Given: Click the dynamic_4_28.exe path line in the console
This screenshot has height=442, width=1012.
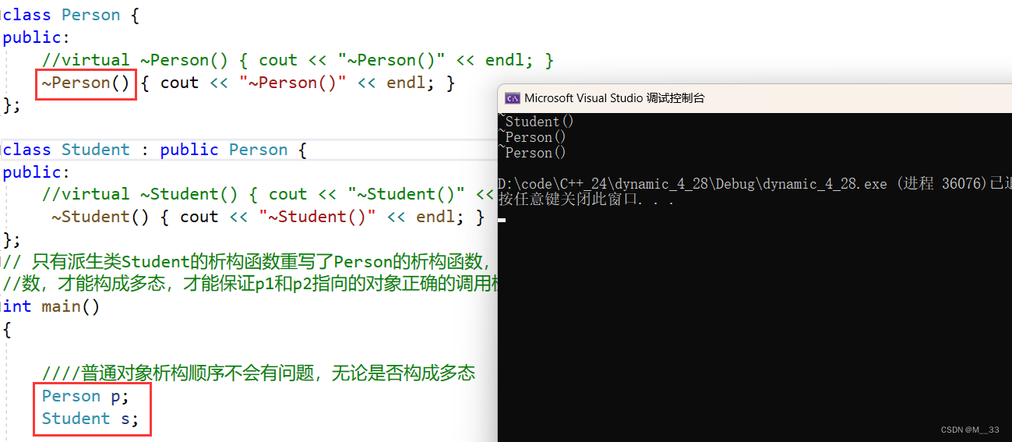Looking at the screenshot, I should point(754,184).
